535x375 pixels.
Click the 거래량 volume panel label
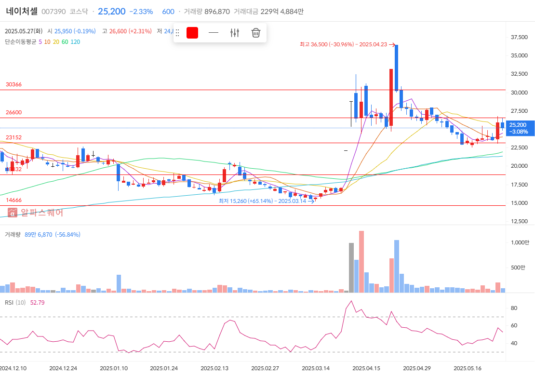coord(13,234)
